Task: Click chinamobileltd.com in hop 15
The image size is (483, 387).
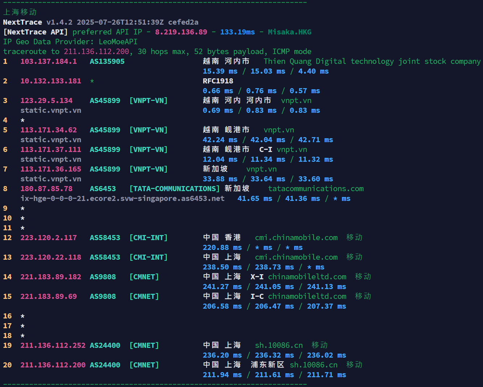Action: [307, 296]
